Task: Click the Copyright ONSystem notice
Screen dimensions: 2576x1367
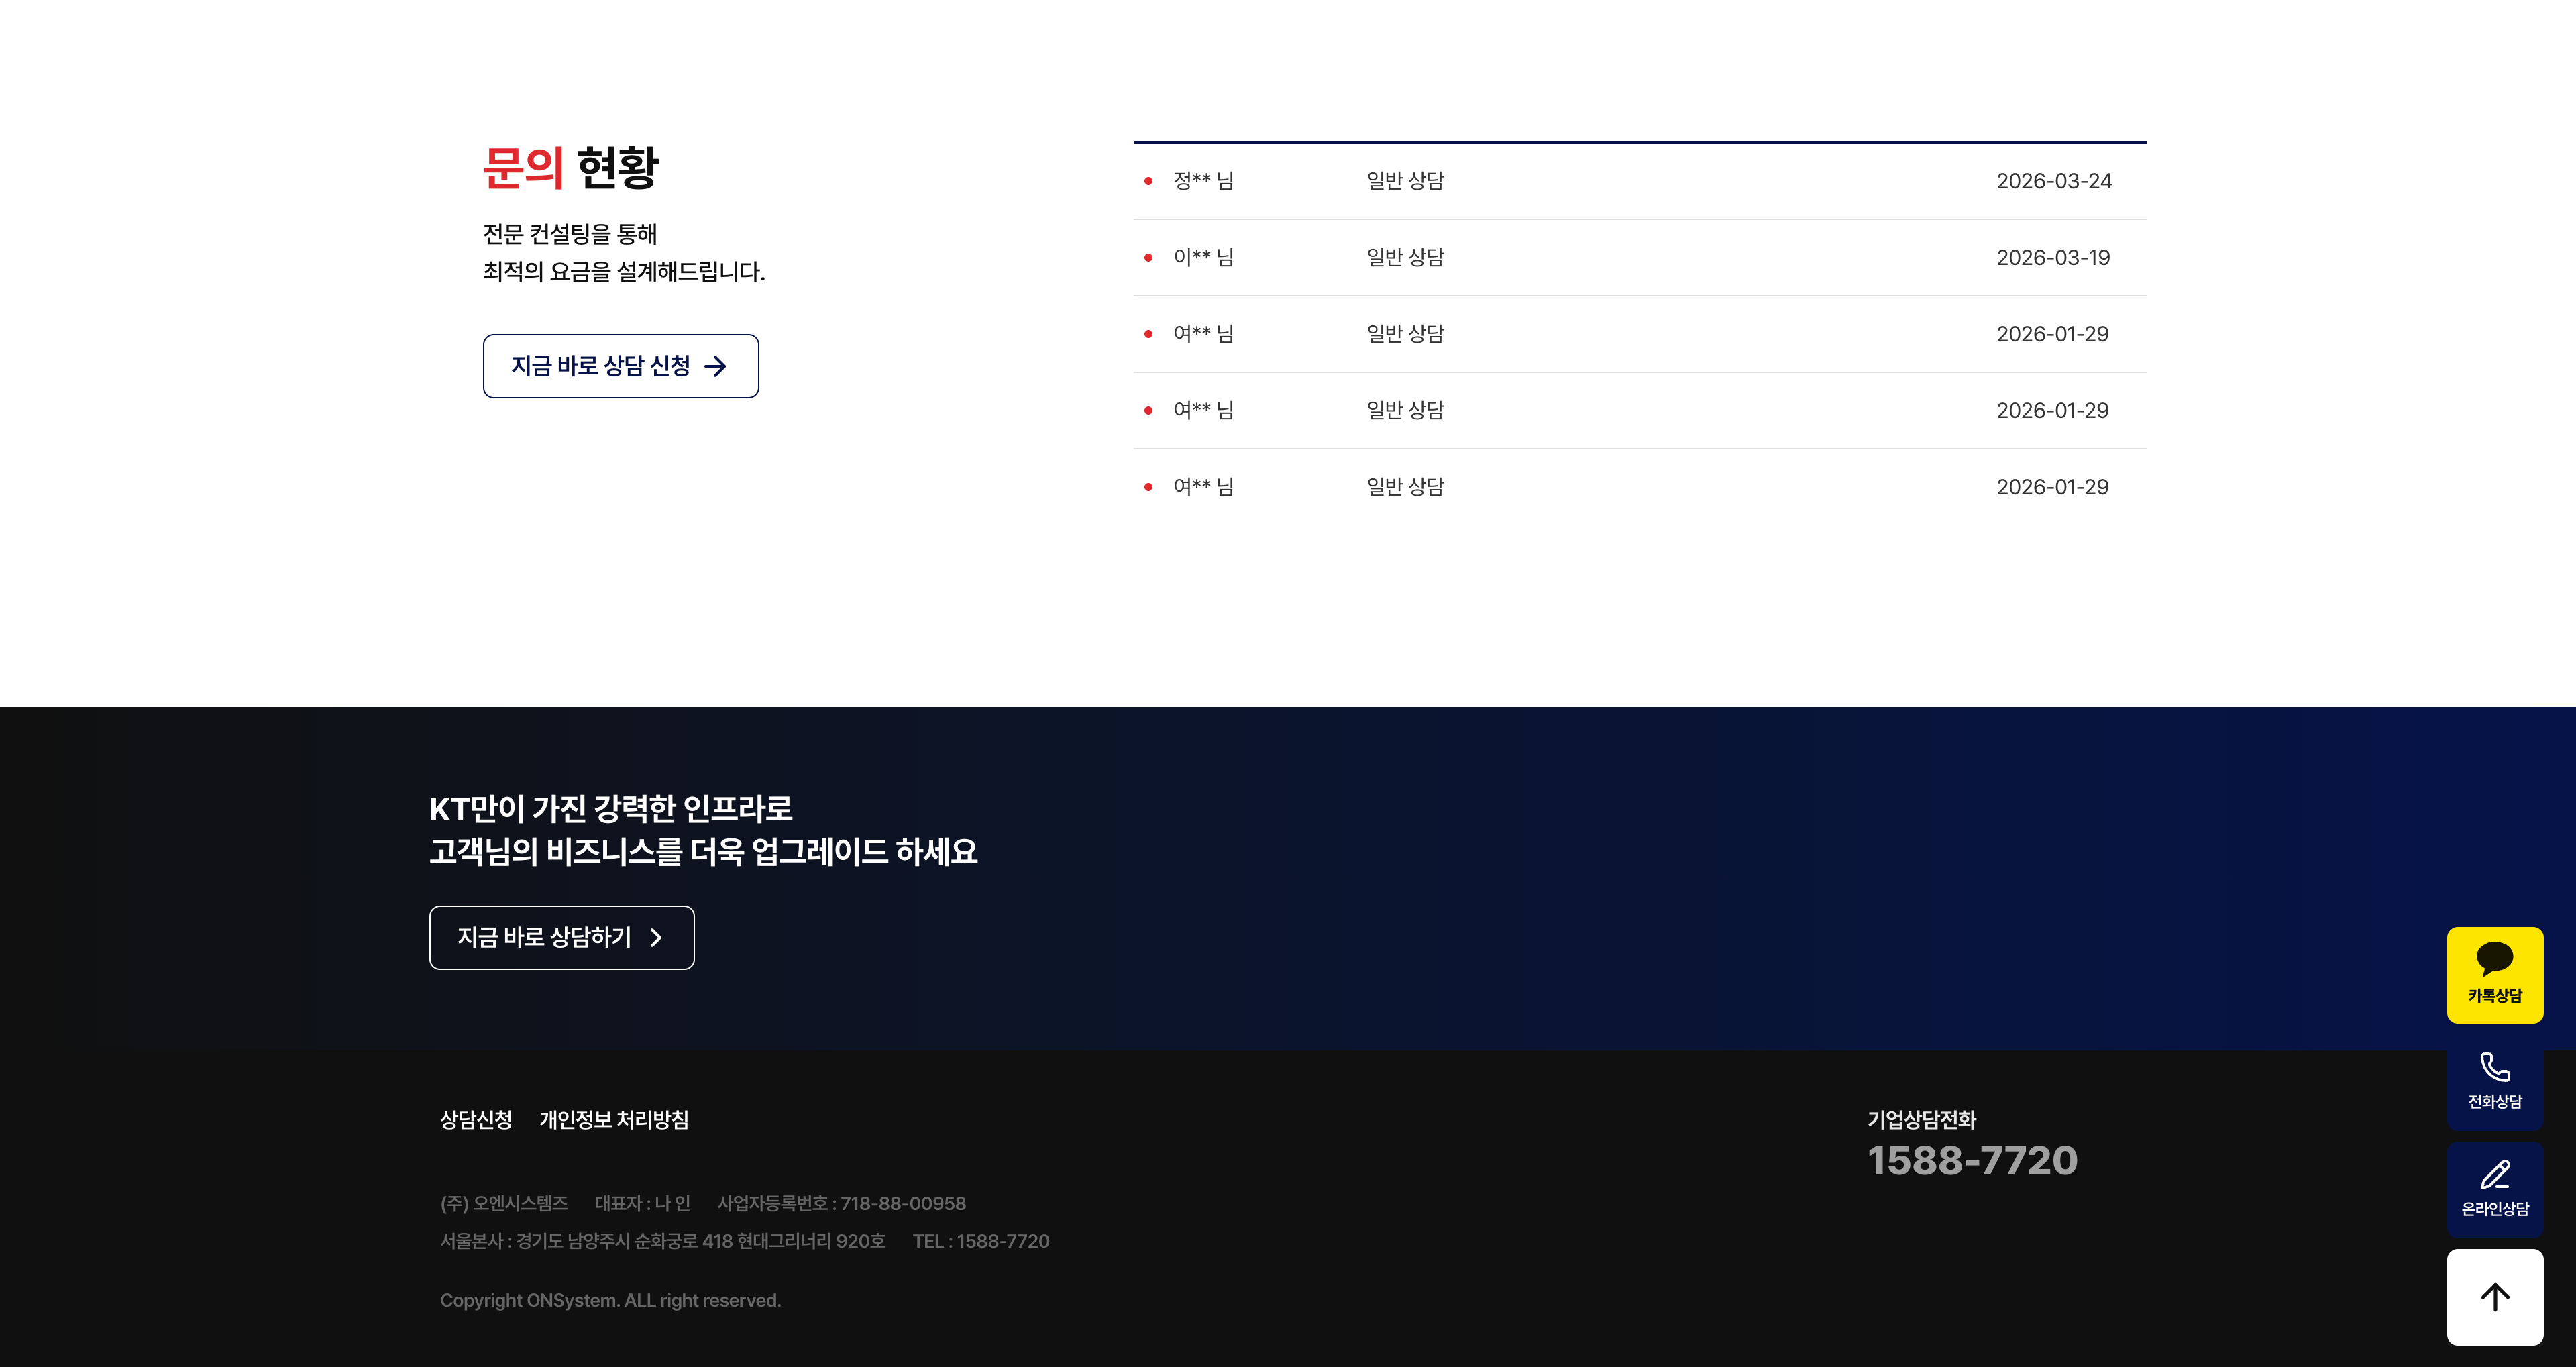Action: (610, 1300)
